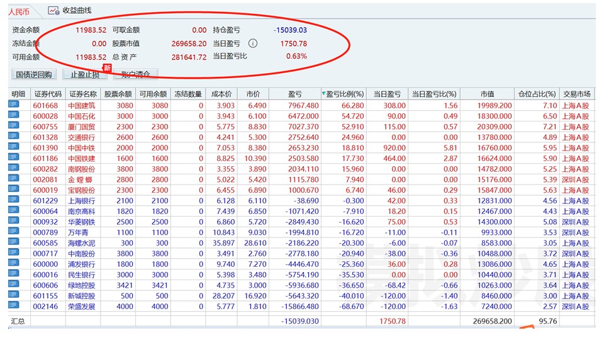
Task: Click stock market value 269658.20 in summary
Action: point(189,44)
